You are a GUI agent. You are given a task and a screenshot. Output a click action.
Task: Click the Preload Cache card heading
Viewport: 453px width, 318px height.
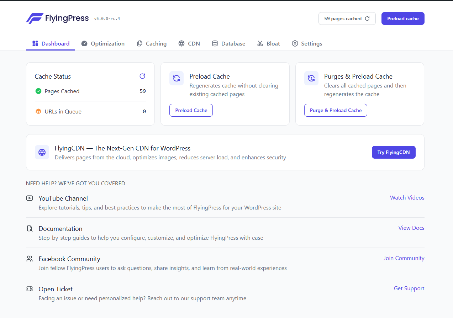click(210, 76)
